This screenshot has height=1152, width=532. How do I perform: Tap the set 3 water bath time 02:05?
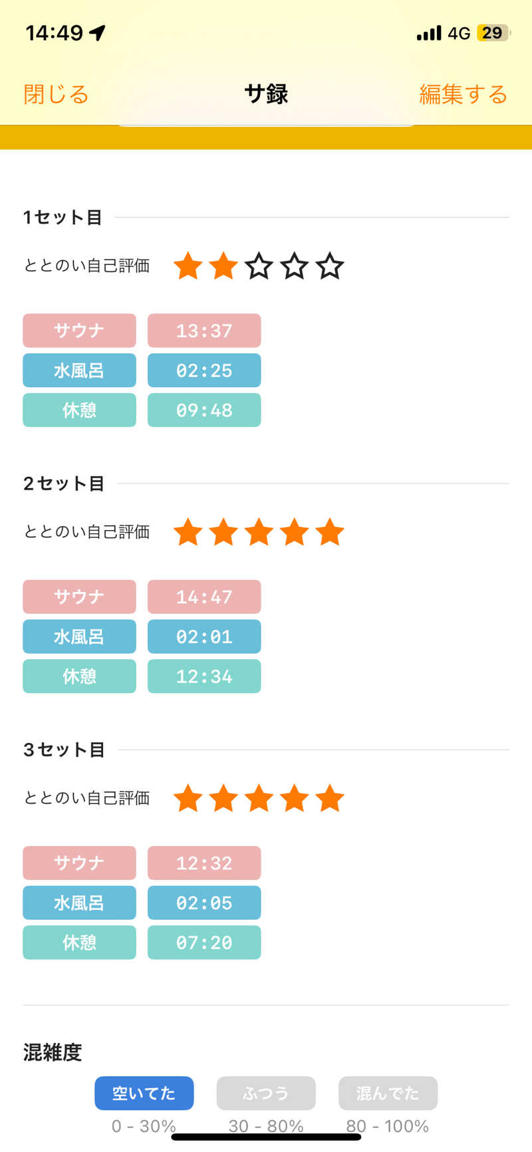pos(204,903)
